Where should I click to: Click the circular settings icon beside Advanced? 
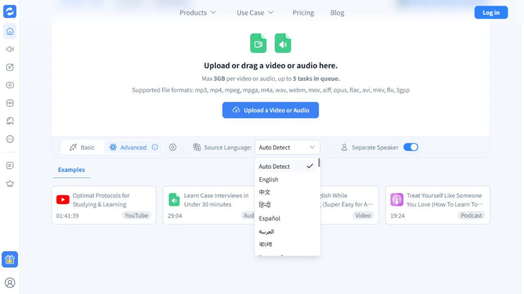click(x=172, y=147)
